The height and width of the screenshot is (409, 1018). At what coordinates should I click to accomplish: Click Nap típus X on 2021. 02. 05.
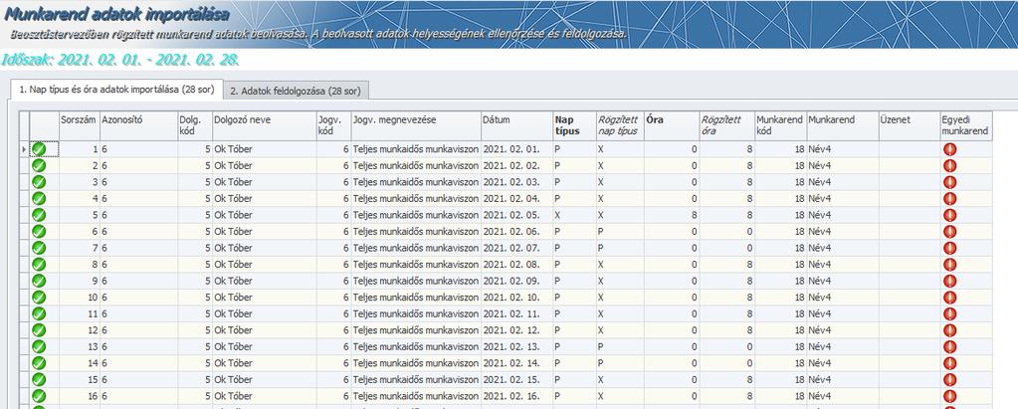click(574, 215)
